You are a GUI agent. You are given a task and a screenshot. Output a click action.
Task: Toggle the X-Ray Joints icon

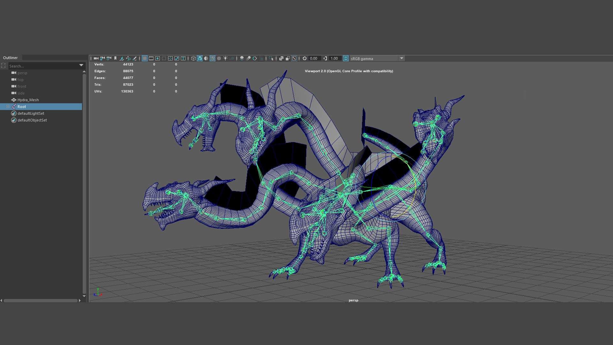point(294,58)
